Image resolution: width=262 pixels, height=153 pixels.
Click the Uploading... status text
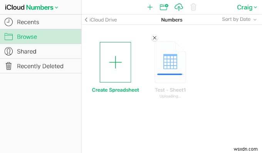click(x=170, y=96)
